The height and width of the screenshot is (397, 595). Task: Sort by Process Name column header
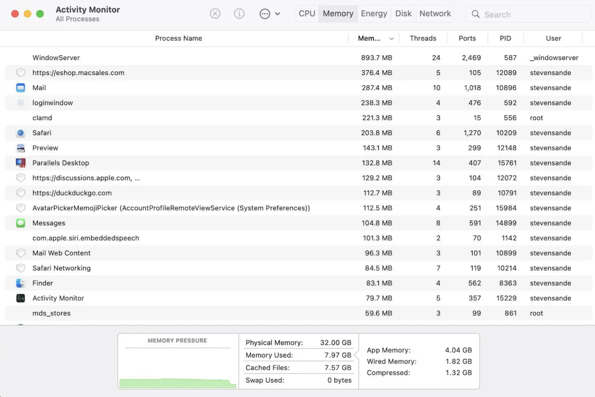coord(178,38)
